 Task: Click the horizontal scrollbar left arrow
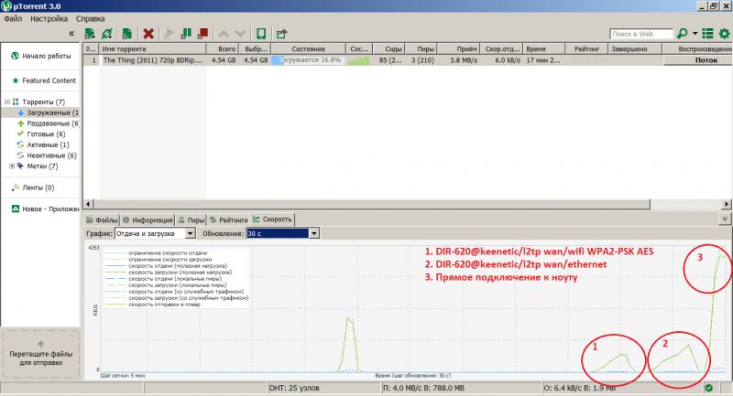coord(88,204)
